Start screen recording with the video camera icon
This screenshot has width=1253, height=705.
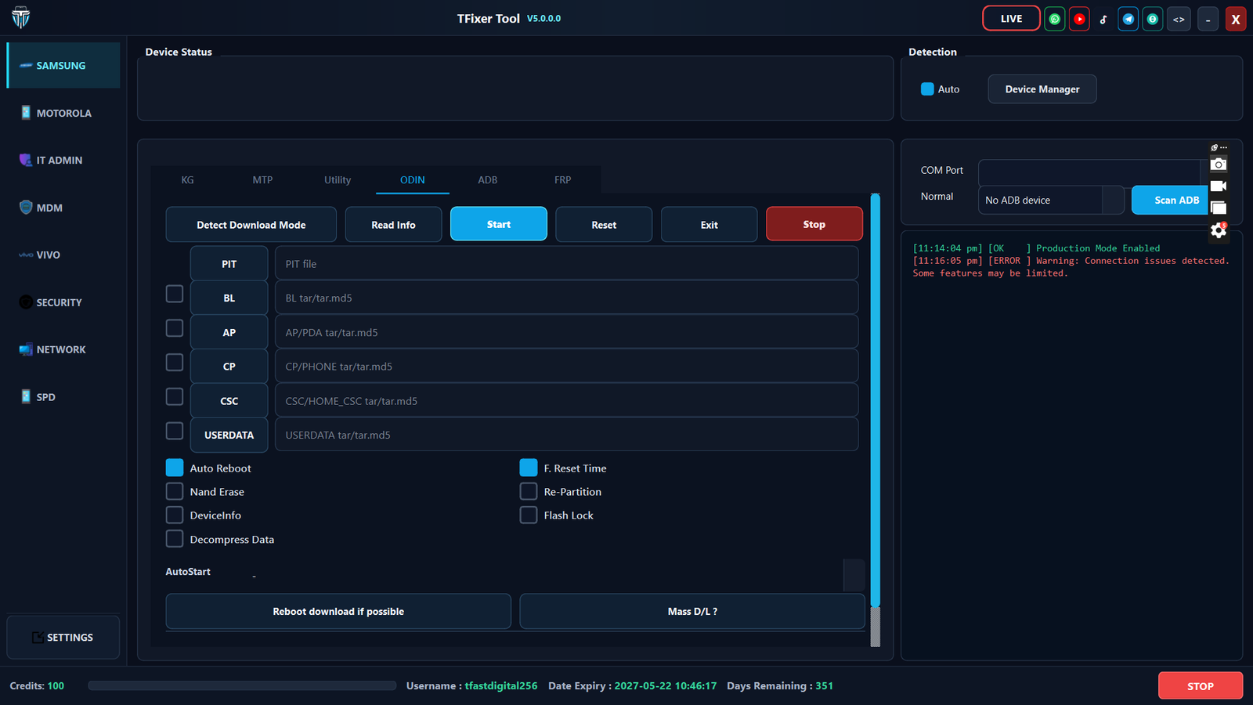(1219, 186)
